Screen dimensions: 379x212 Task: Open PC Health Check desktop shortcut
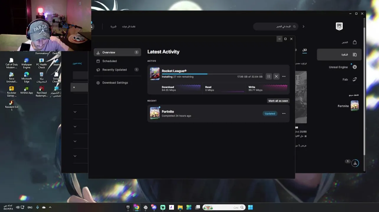tap(41, 63)
